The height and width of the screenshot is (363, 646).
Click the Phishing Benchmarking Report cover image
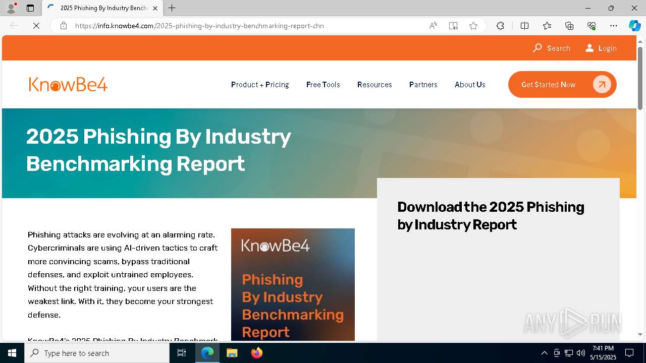coord(293,284)
